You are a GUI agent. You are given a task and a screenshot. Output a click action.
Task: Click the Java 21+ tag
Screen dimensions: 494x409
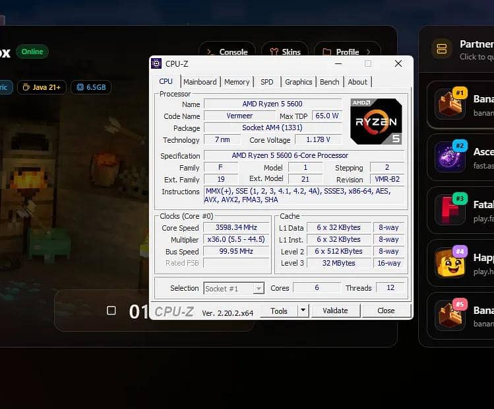click(x=42, y=87)
